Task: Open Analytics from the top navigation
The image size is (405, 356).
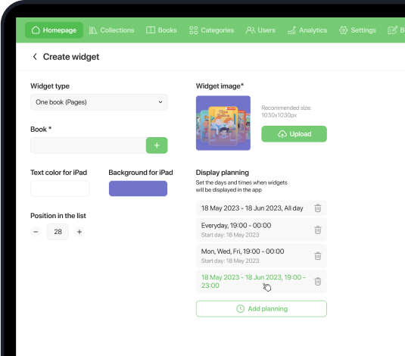Action: [307, 30]
